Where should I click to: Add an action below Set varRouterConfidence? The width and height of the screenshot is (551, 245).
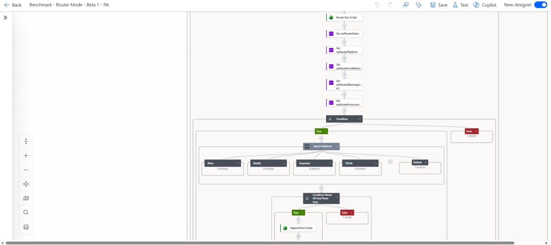pyautogui.click(x=344, y=75)
